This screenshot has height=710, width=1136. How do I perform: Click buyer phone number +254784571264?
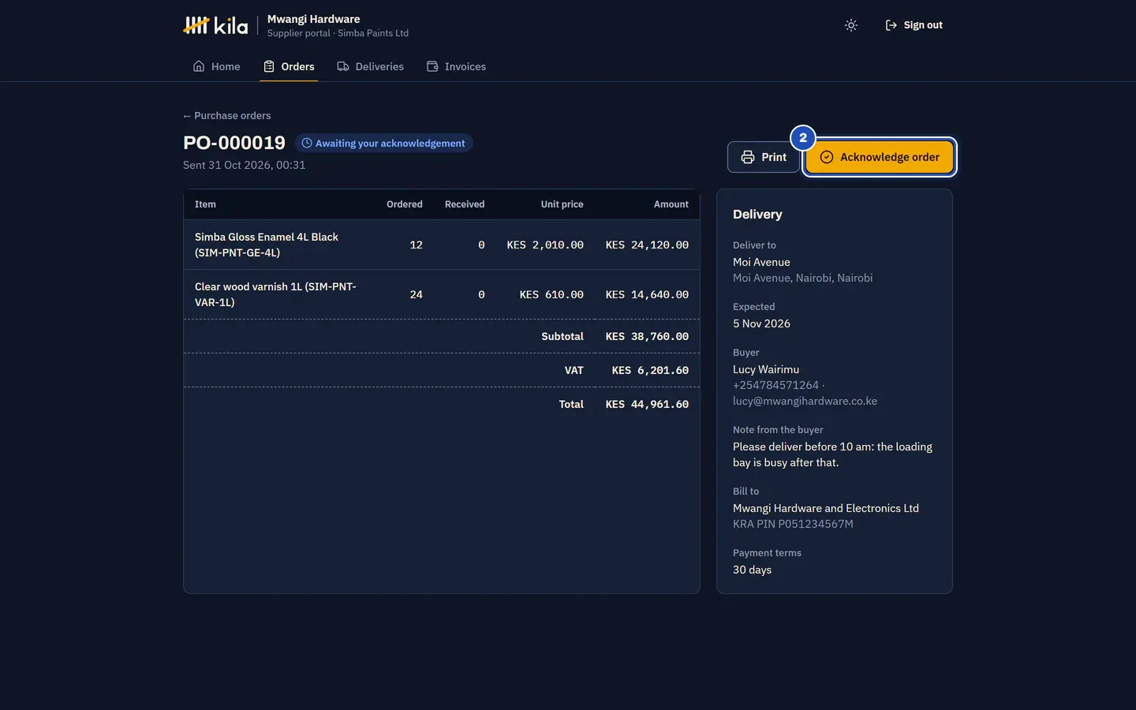click(x=776, y=385)
